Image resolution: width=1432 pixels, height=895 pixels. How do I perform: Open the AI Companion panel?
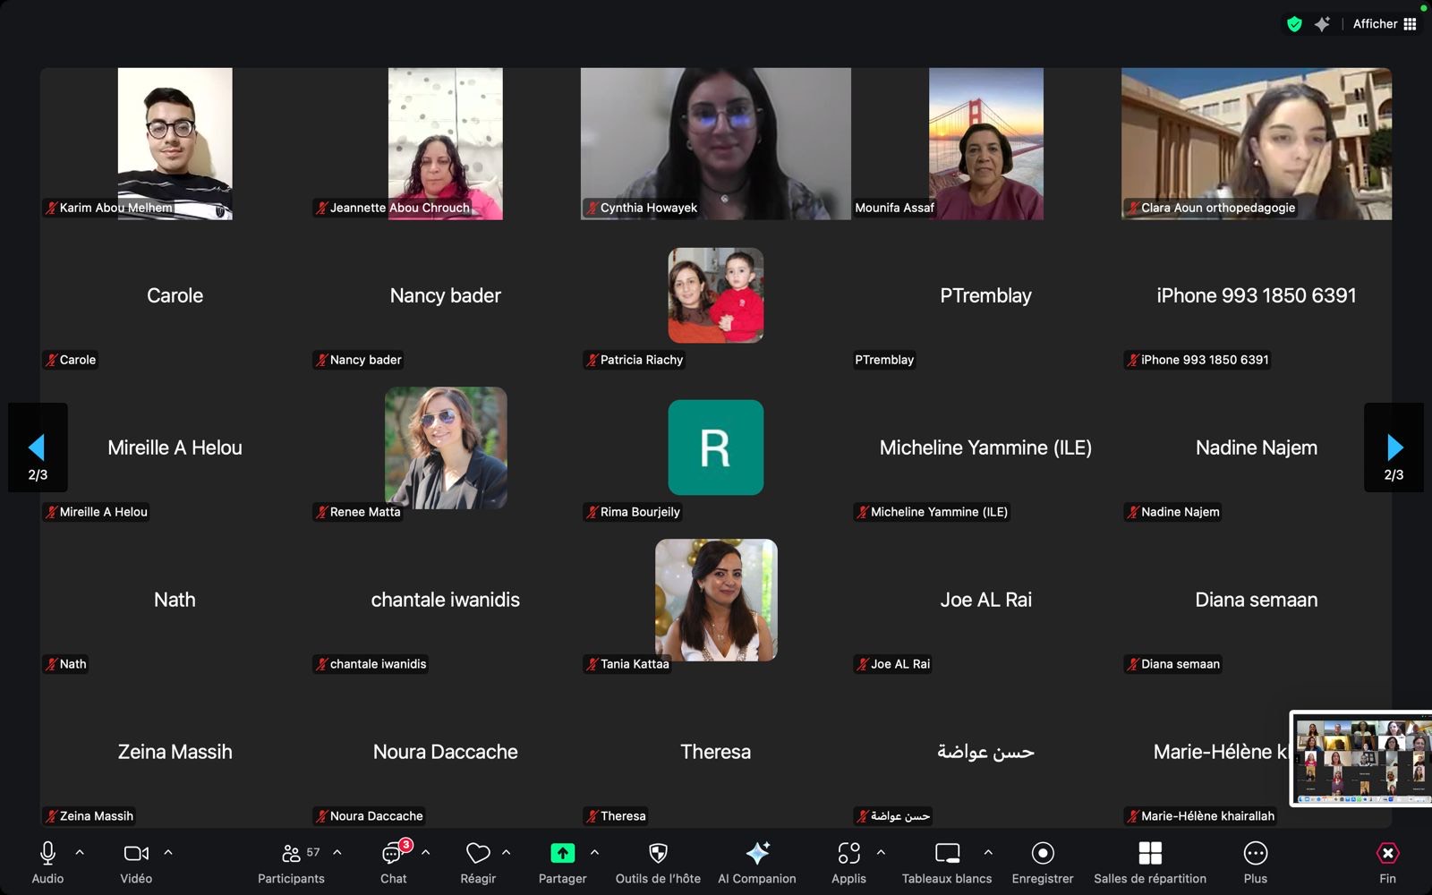pos(757,854)
